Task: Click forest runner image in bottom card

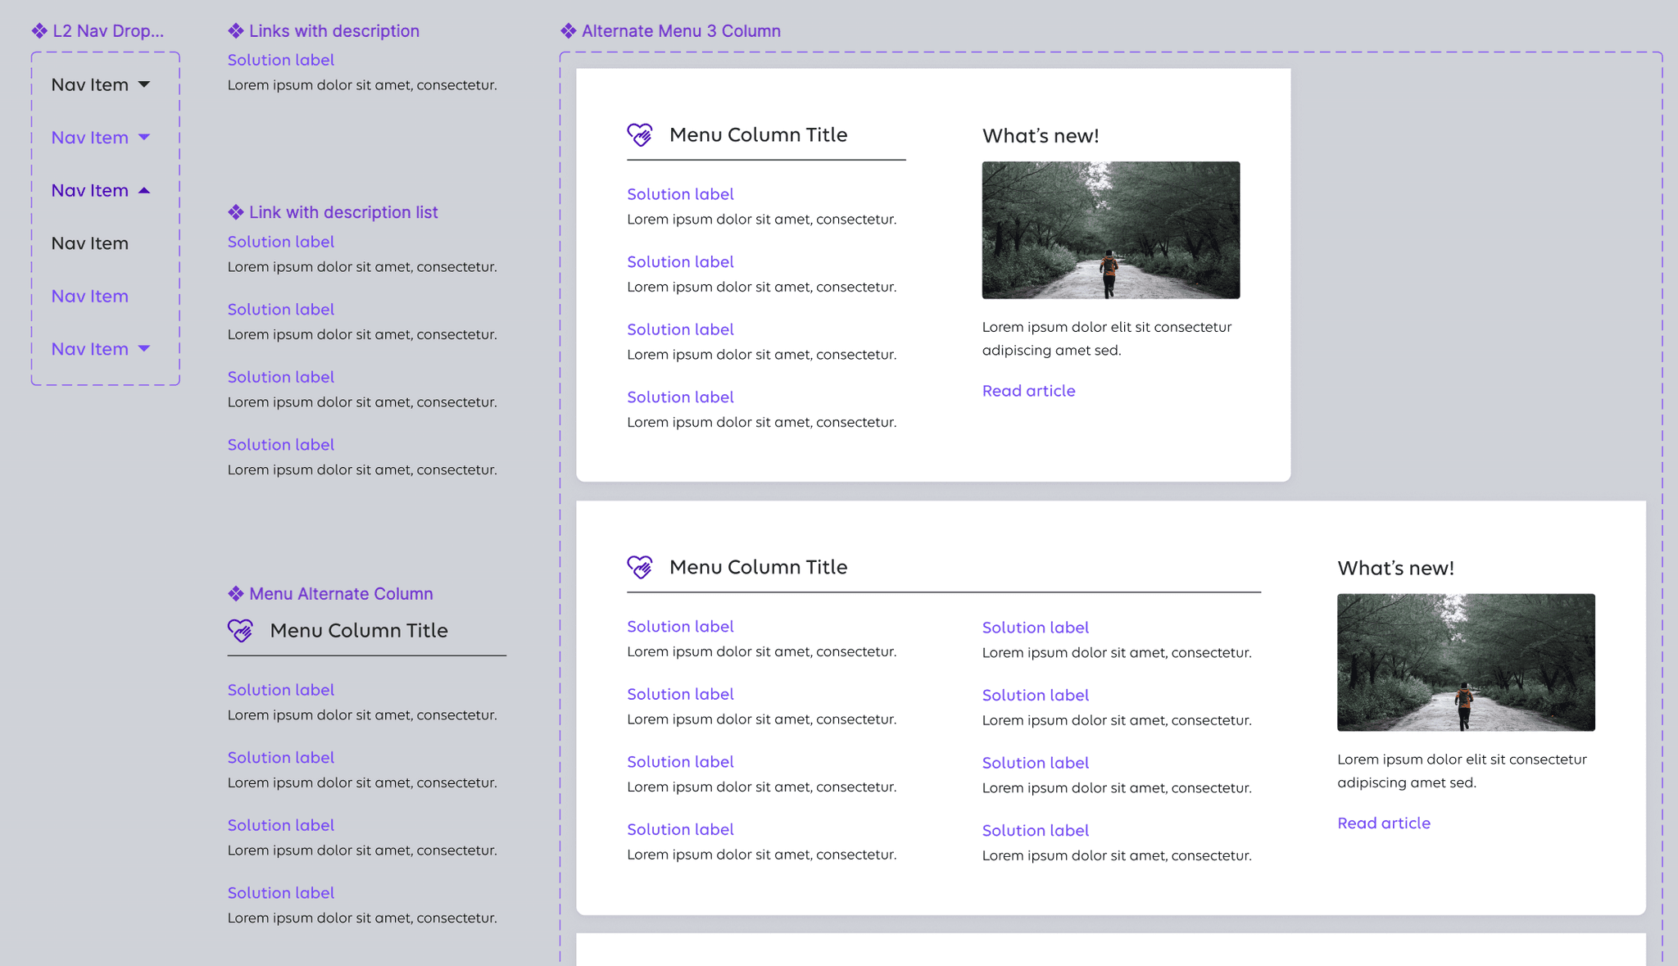Action: [1466, 662]
